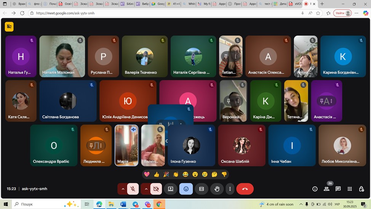Open host controls lock icon
The image size is (371, 209).
pyautogui.click(x=361, y=189)
